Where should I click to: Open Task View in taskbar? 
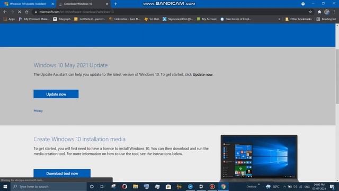click(102, 186)
